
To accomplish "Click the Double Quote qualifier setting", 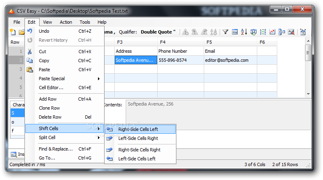I will 158,32.
